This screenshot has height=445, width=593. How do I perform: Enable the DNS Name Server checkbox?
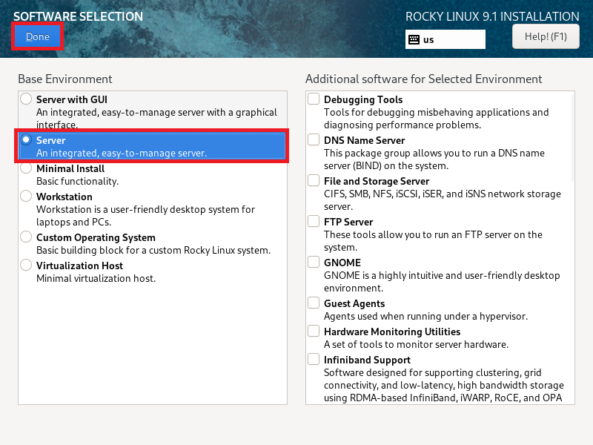point(314,139)
